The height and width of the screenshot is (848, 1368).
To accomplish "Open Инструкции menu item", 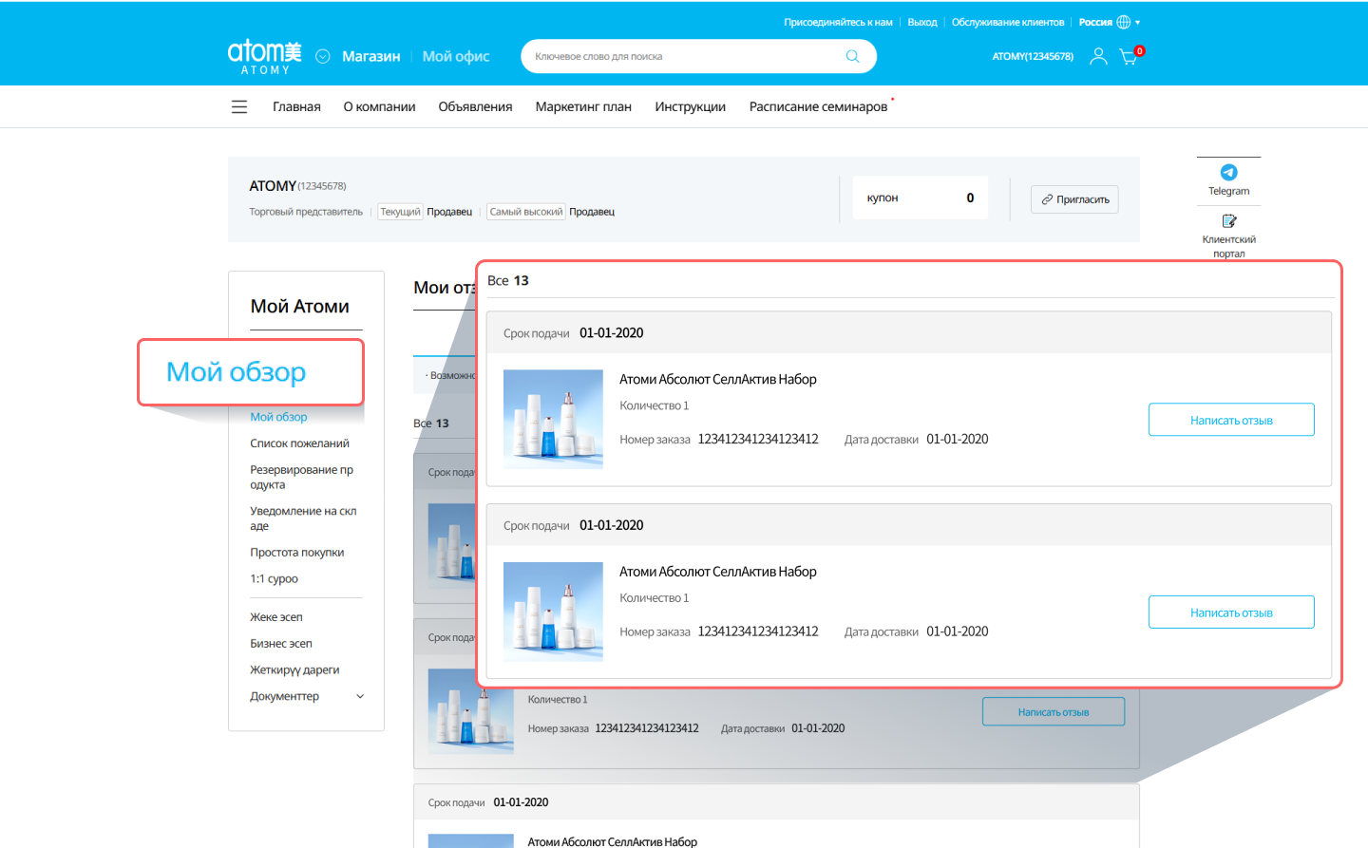I will [x=690, y=106].
